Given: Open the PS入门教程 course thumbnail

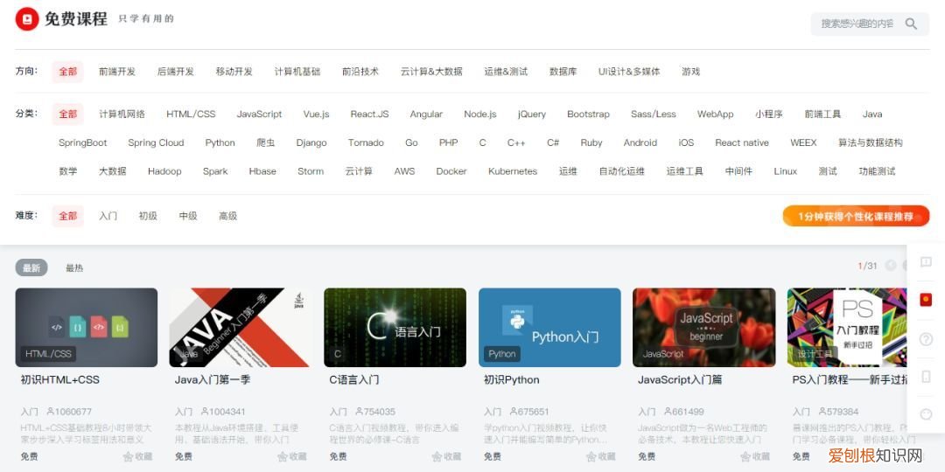Looking at the screenshot, I should (x=847, y=328).
